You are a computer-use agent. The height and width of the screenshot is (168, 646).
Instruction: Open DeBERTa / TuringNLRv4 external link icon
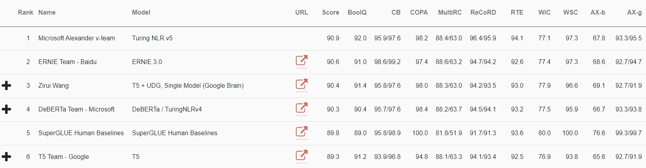(301, 108)
